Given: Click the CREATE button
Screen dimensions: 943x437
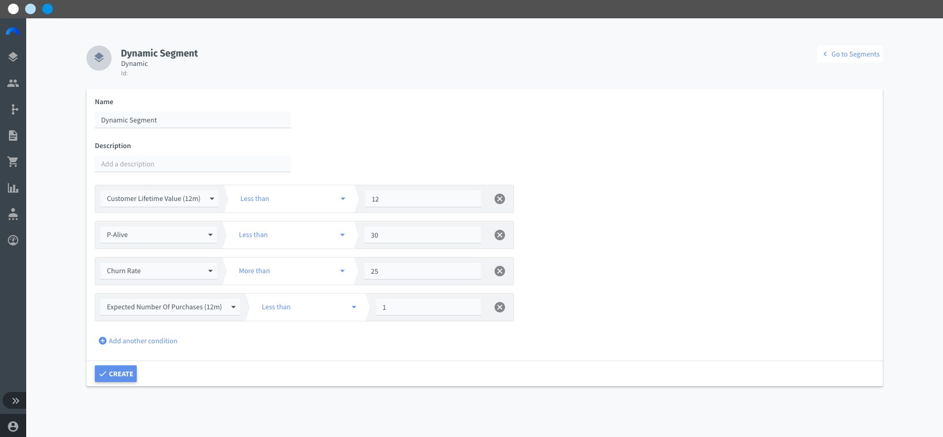Looking at the screenshot, I should 116,374.
